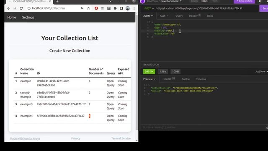Open the request Docs tab
The width and height of the screenshot is (268, 151).
tap(210, 16)
